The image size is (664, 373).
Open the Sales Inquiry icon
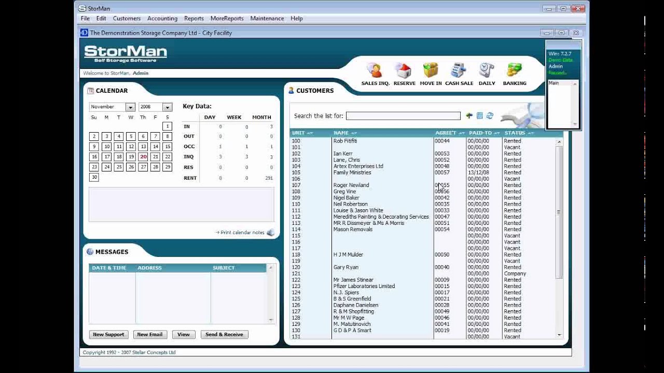click(375, 70)
